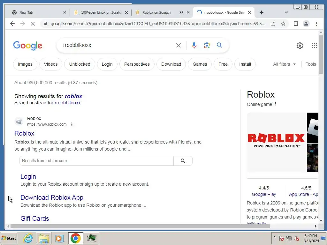This screenshot has height=245, width=327.
Task: Search by image with Google Lens icon
Action: point(207,45)
